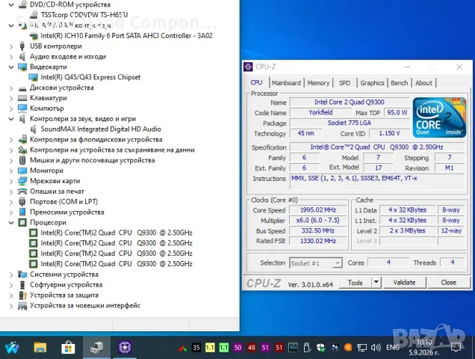This screenshot has width=475, height=359.
Task: Click the Device Manager taskbar button
Action: click(96, 348)
